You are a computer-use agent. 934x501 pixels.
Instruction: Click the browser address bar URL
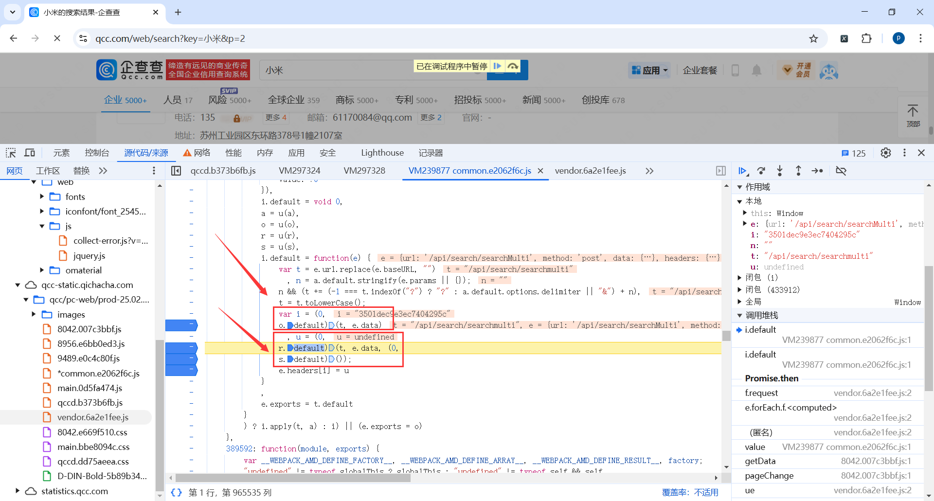click(x=170, y=38)
